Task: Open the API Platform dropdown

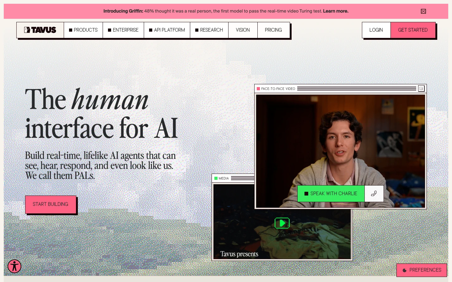Action: pos(167,30)
